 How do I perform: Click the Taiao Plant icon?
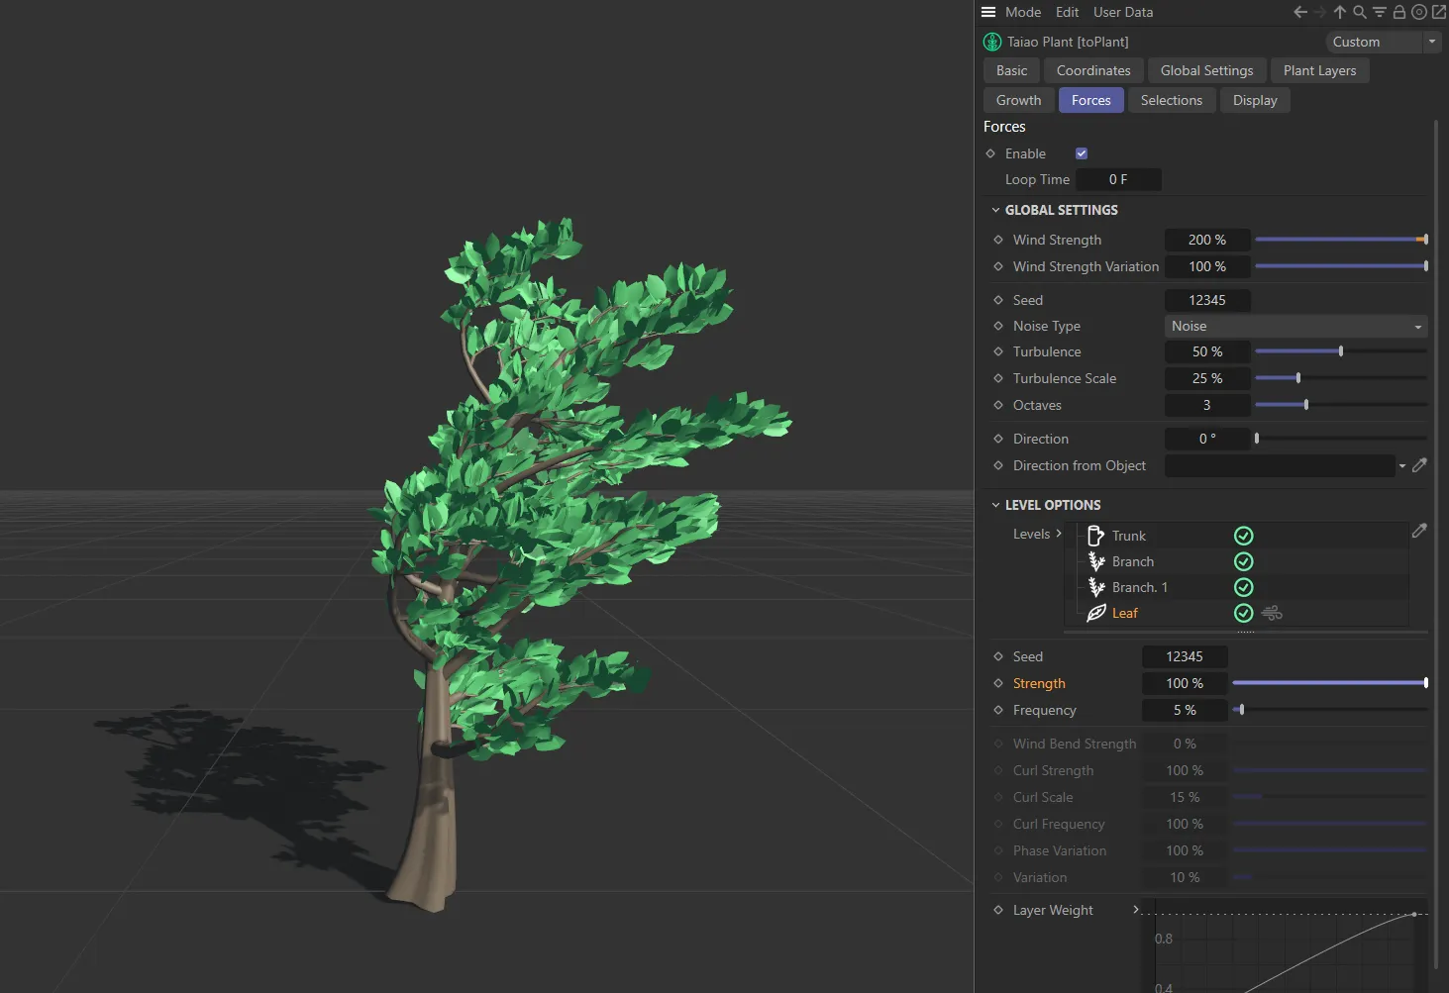[991, 42]
